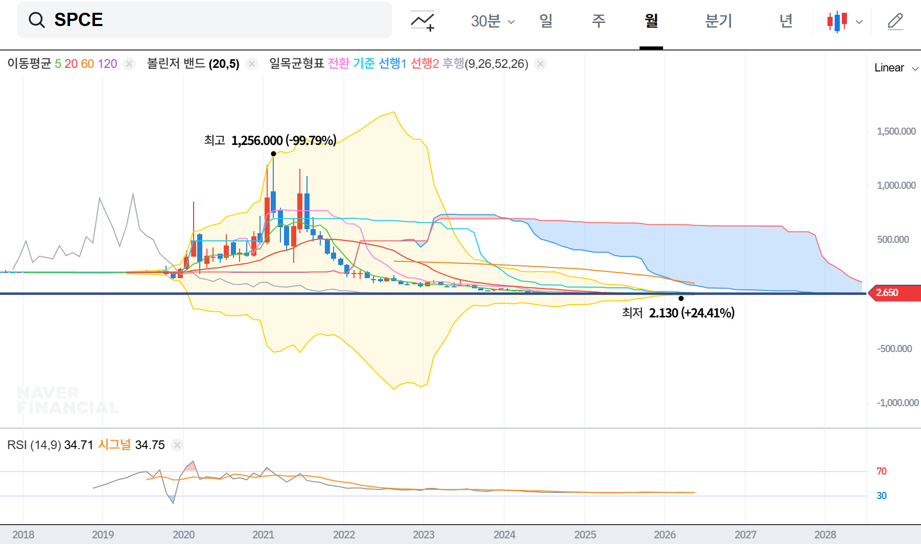Click the 5-period moving average label

pyautogui.click(x=58, y=64)
